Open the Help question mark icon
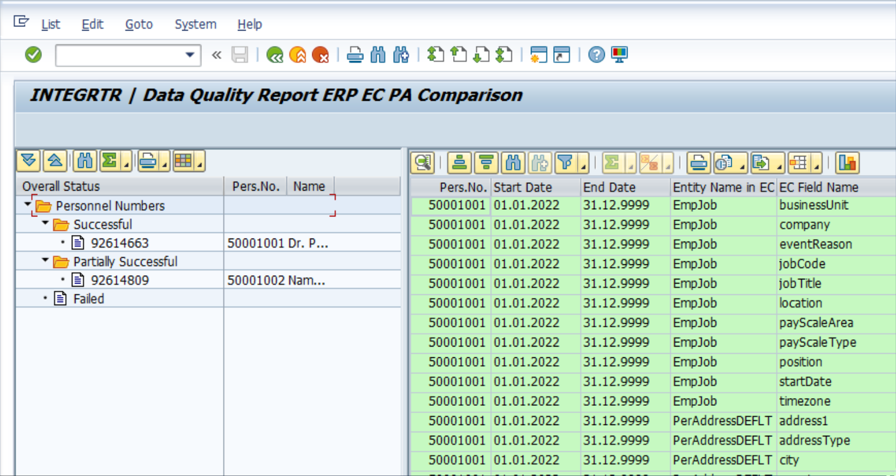 (596, 55)
